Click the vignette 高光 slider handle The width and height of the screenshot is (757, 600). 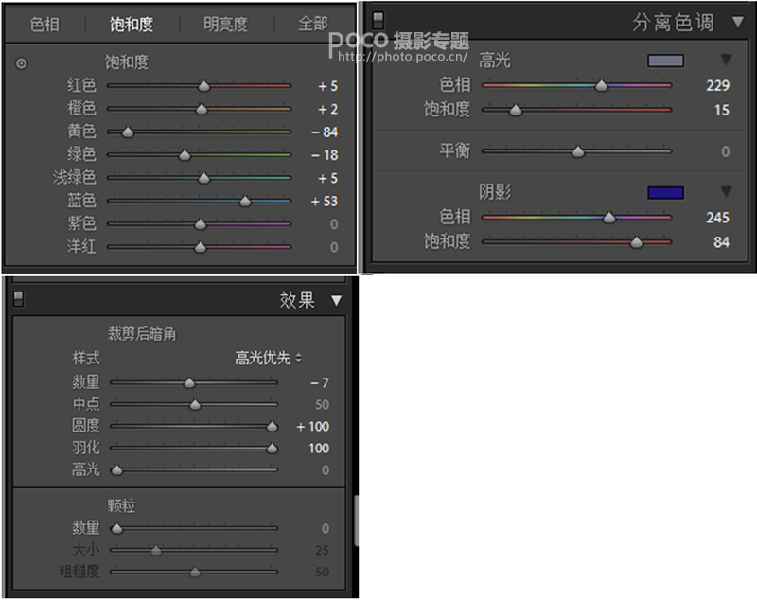tap(116, 470)
